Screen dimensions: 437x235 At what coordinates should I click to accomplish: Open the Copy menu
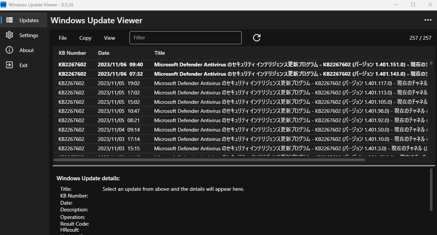click(85, 38)
